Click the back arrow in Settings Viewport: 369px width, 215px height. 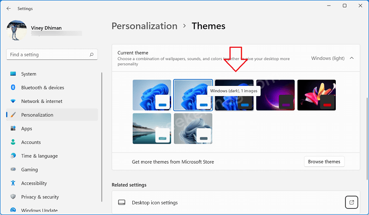(x=9, y=8)
